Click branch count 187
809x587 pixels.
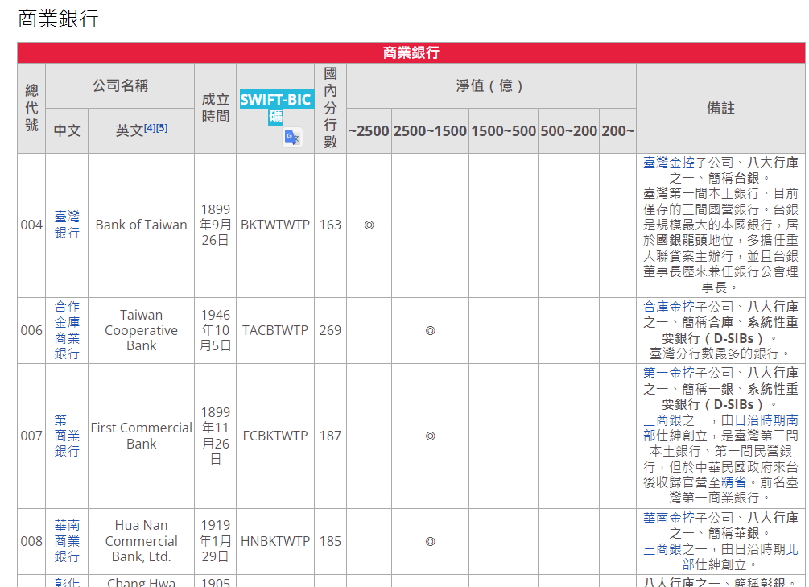pyautogui.click(x=330, y=436)
